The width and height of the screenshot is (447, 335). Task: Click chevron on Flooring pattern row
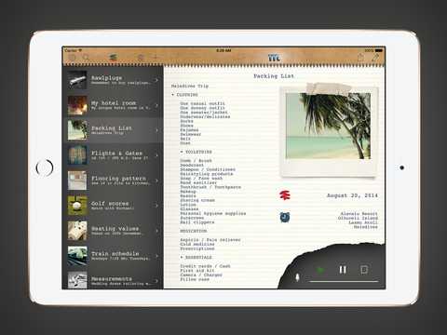pos(156,181)
